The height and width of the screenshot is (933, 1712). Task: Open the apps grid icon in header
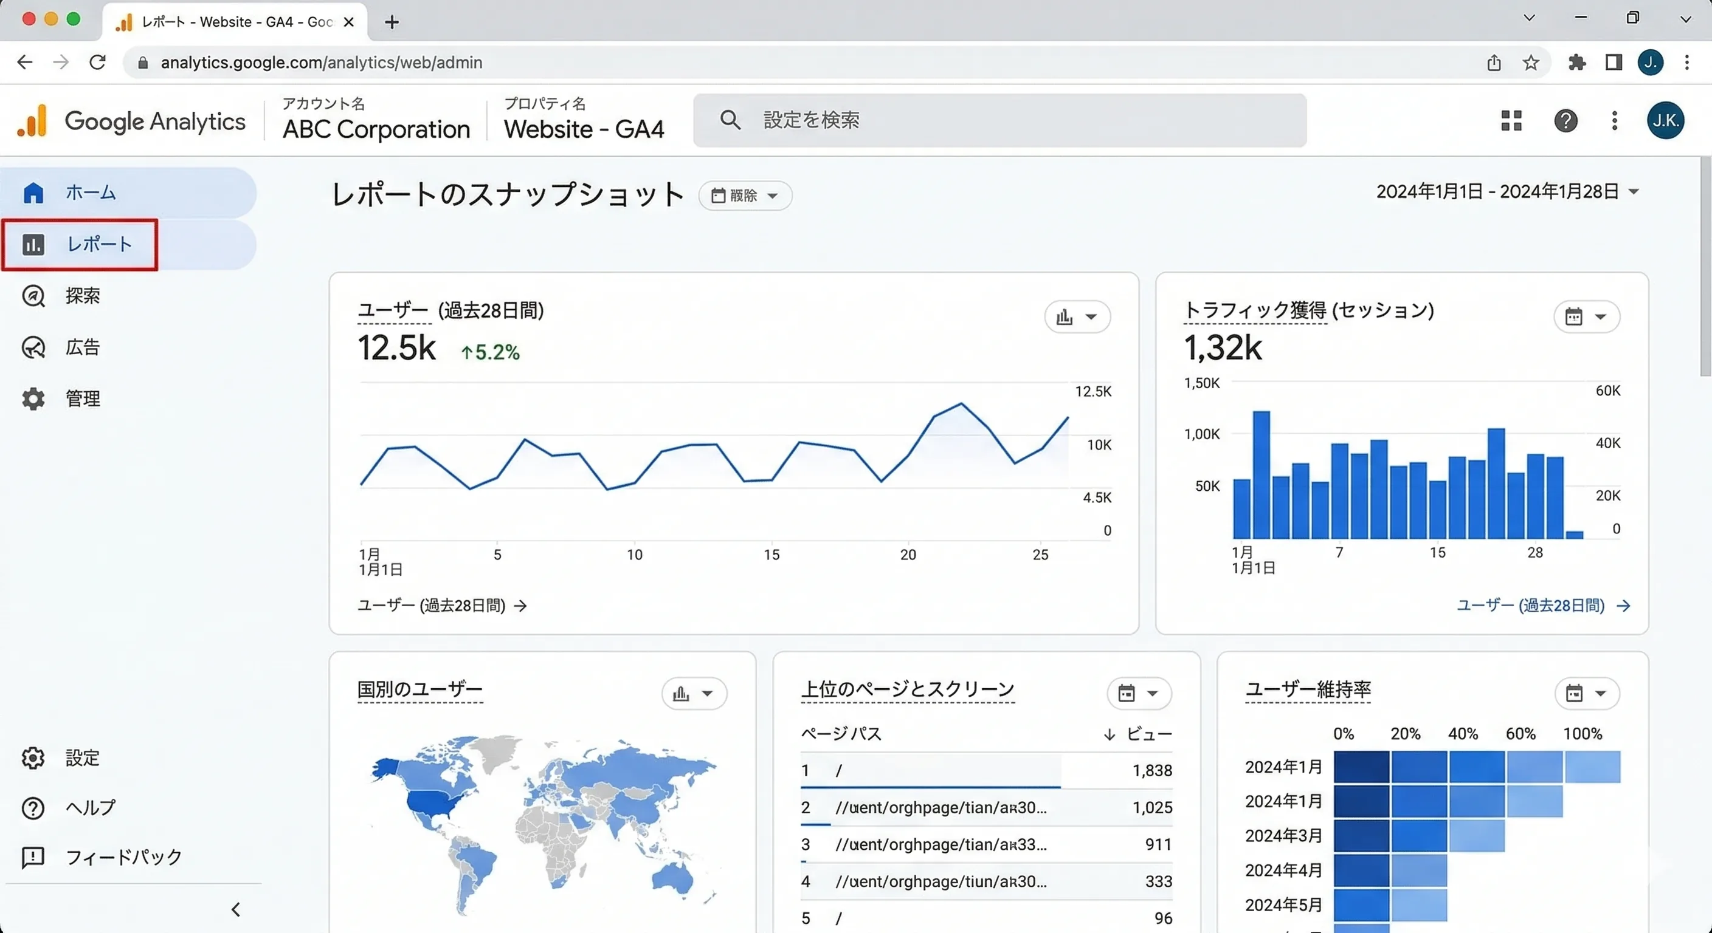tap(1511, 120)
